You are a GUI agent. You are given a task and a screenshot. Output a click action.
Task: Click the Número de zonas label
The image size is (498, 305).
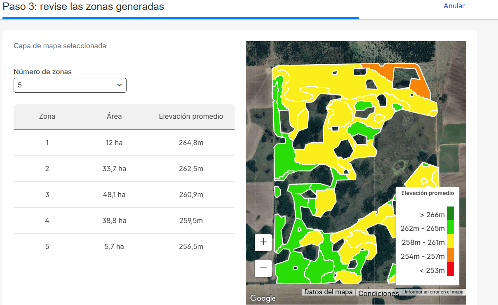(42, 72)
